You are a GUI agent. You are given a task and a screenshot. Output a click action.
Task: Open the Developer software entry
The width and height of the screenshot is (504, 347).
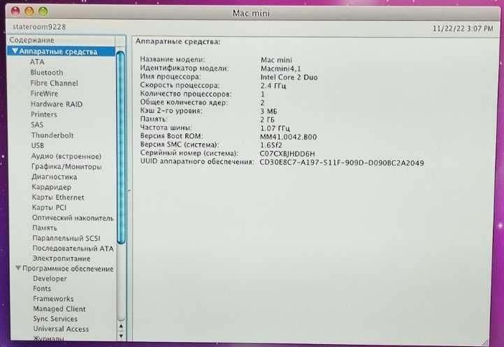[50, 279]
